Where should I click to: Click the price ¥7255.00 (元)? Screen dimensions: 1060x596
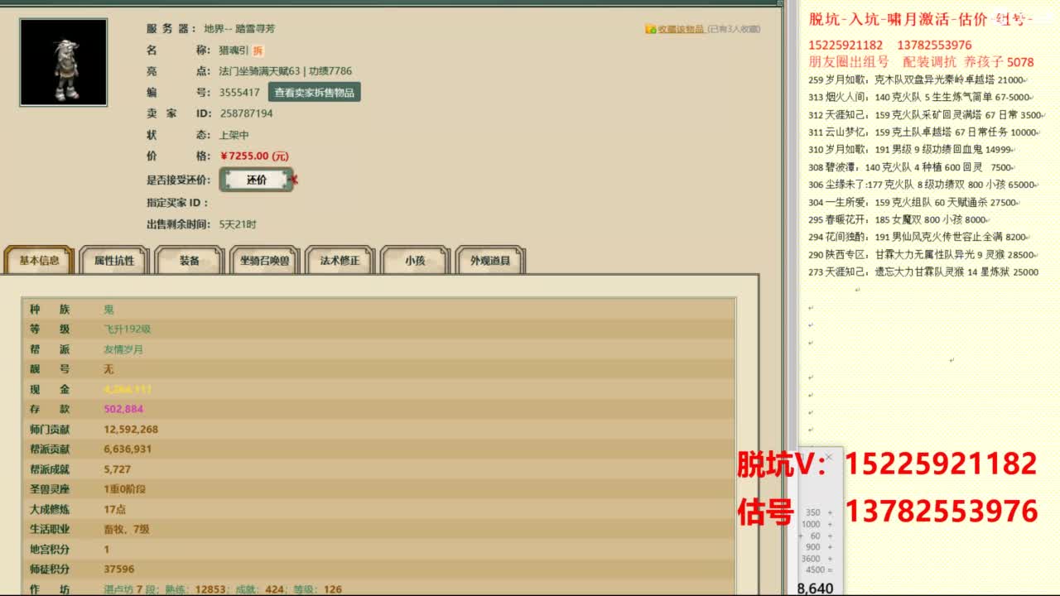[254, 156]
